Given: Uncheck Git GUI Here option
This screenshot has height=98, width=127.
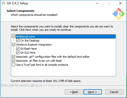Looking at the screenshot, I should tap(18, 53).
